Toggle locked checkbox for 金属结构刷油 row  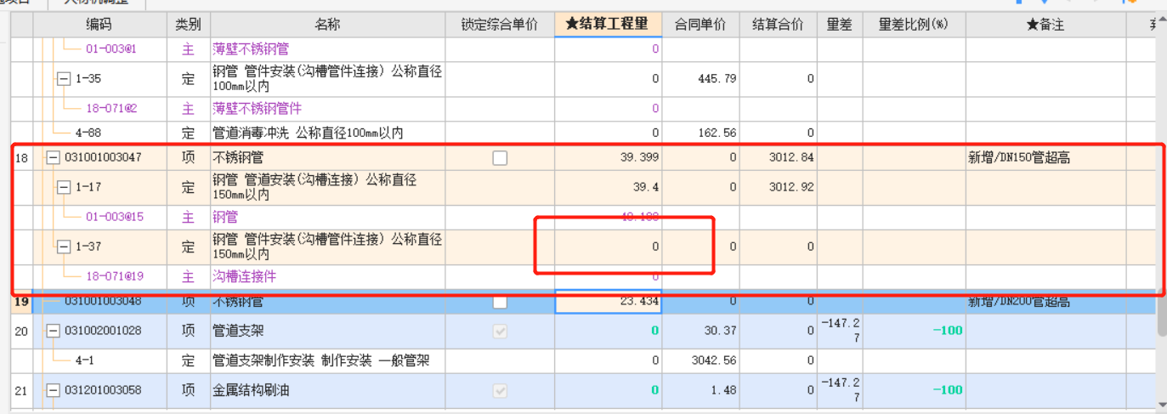pos(500,390)
